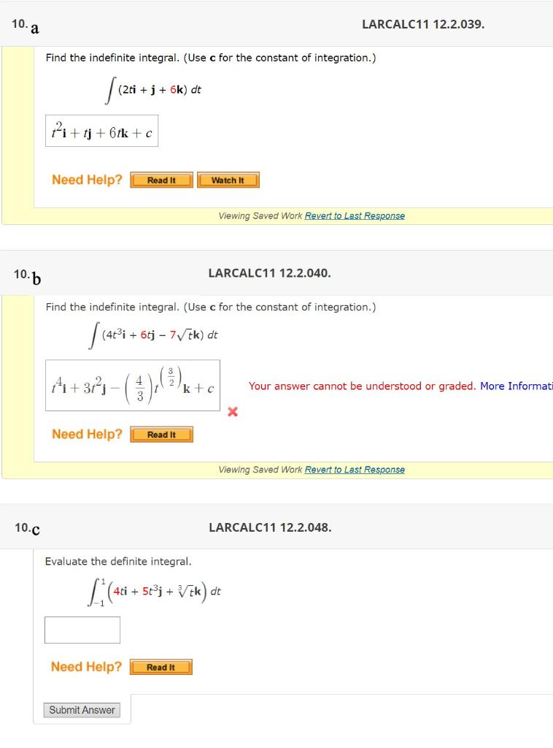Click the answer box for question 10a
This screenshot has width=553, height=748.
102,131
